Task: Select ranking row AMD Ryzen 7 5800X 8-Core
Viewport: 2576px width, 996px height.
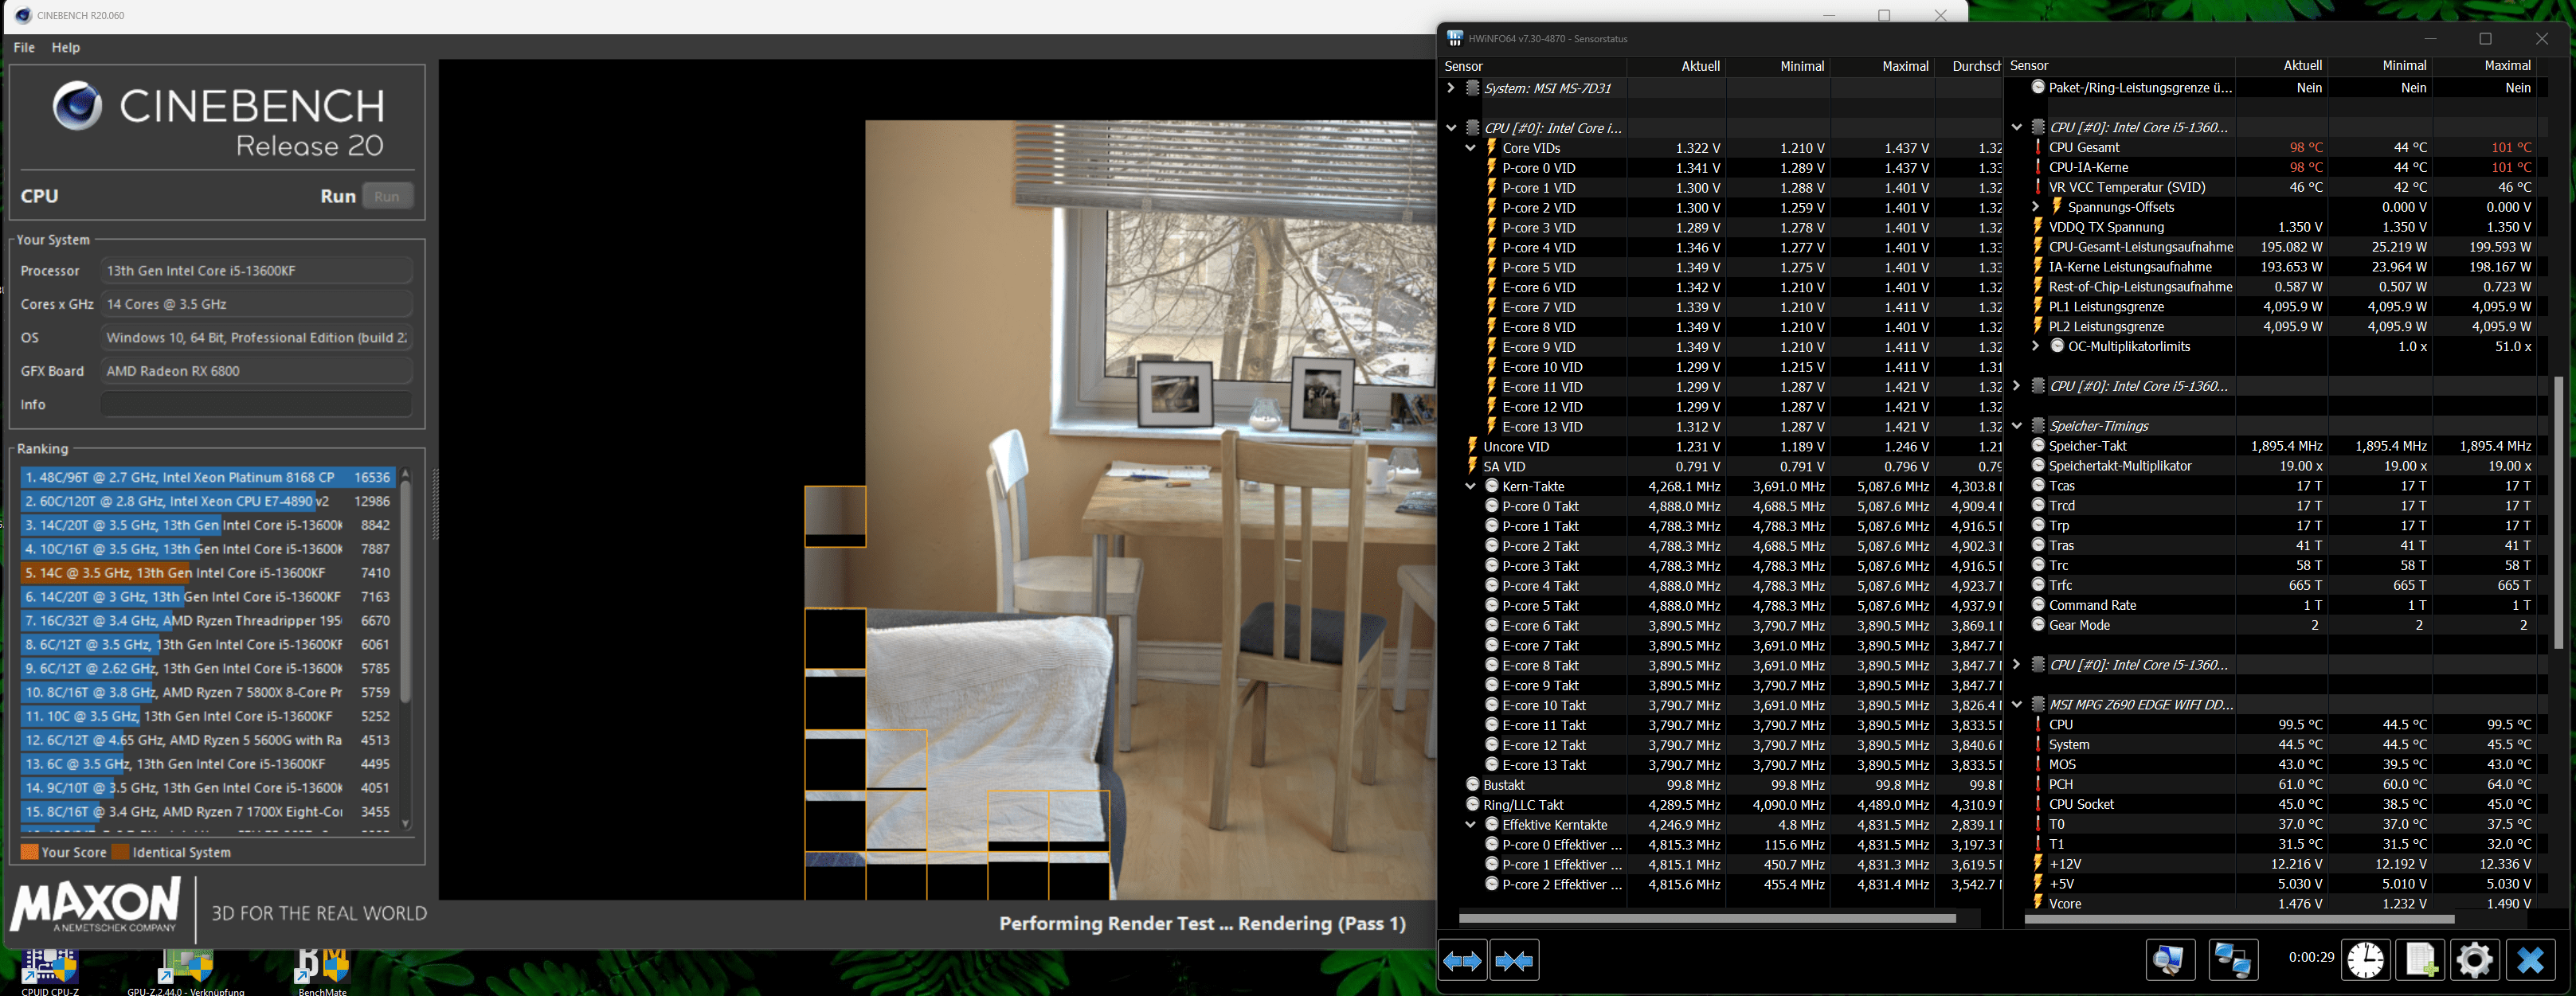Action: coord(208,692)
